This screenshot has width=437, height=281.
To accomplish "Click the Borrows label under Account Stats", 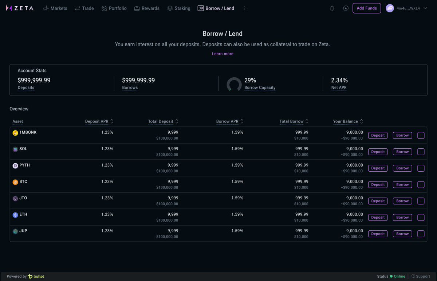I will pos(130,87).
